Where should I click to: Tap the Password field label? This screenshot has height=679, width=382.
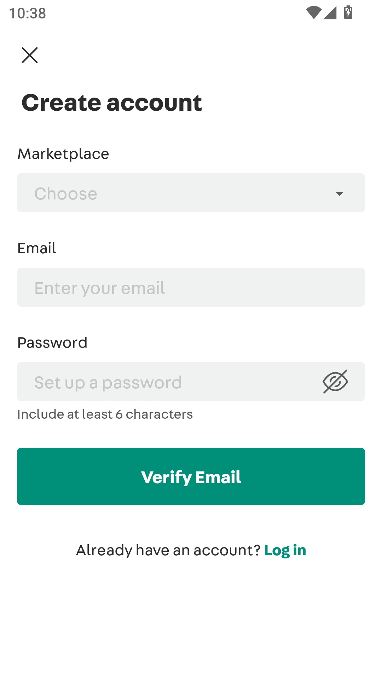click(x=52, y=343)
